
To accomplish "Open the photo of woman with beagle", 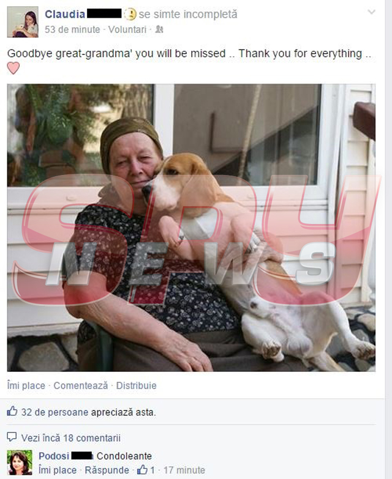I will tap(191, 228).
